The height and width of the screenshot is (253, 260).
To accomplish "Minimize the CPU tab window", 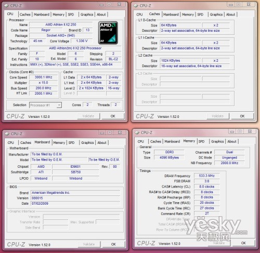I will (102, 5).
